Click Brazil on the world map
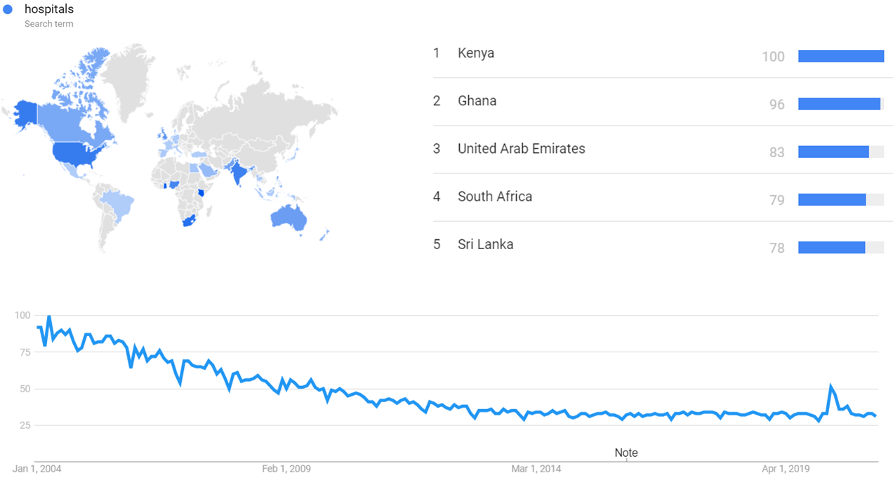Screen dimensions: 893x499 pos(119,202)
